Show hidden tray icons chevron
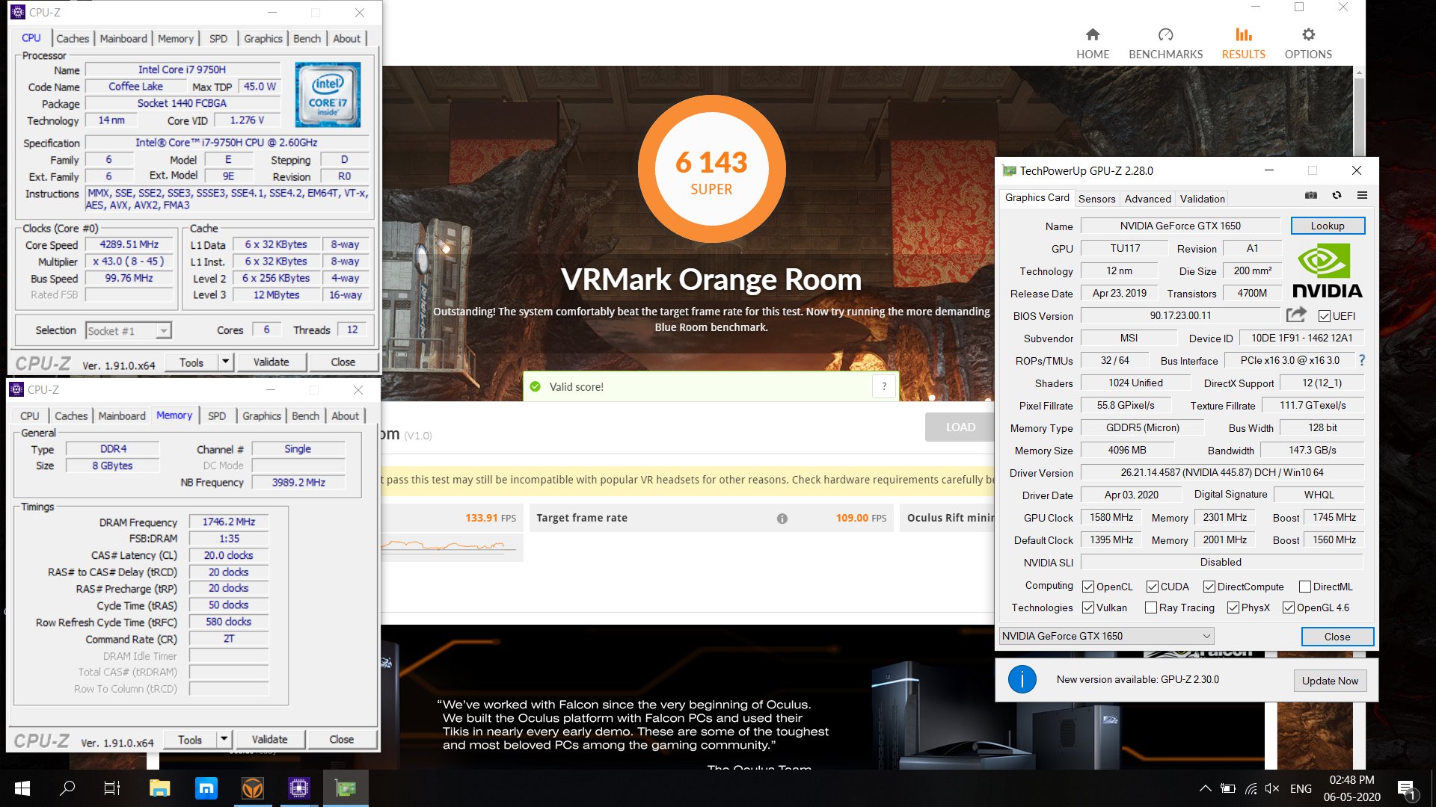 (x=1206, y=788)
